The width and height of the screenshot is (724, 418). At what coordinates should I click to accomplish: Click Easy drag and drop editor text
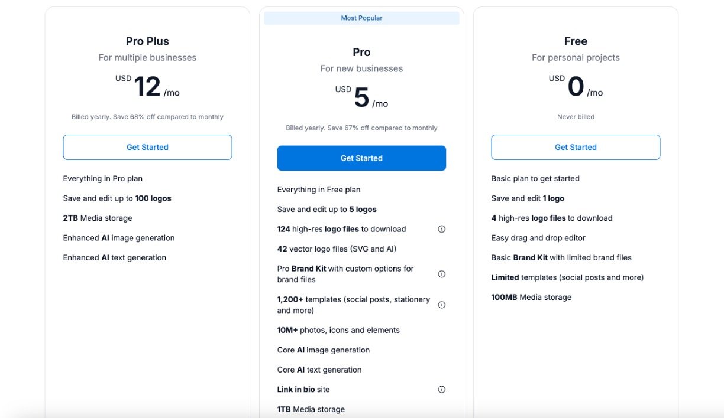(538, 238)
